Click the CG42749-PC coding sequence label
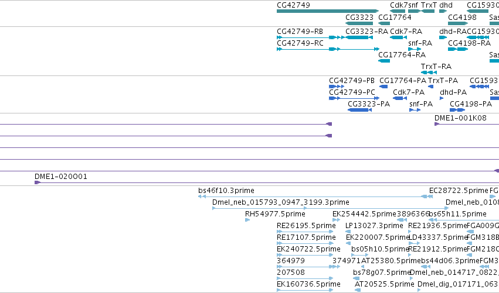Image resolution: width=499 pixels, height=293 pixels. (352, 92)
